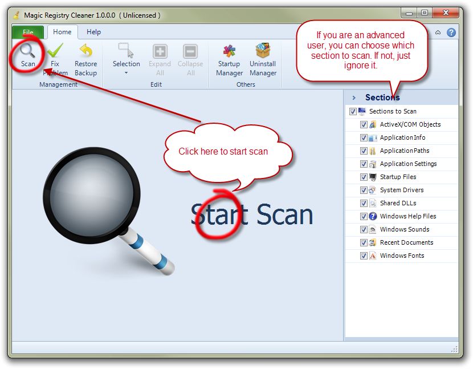The width and height of the screenshot is (473, 369).
Task: Click the Startup Files monitor icon
Action: 373,177
